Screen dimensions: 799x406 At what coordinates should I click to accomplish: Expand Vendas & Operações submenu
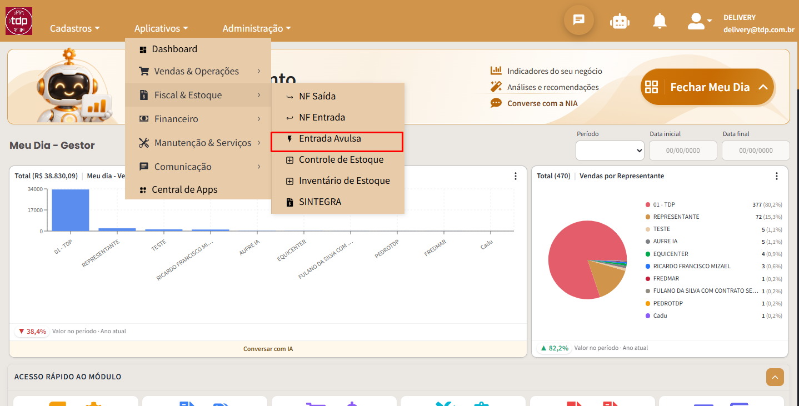pyautogui.click(x=198, y=71)
